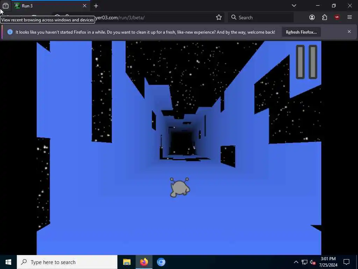Open the uBlock Origin extension icon
The height and width of the screenshot is (269, 358).
[x=337, y=18]
